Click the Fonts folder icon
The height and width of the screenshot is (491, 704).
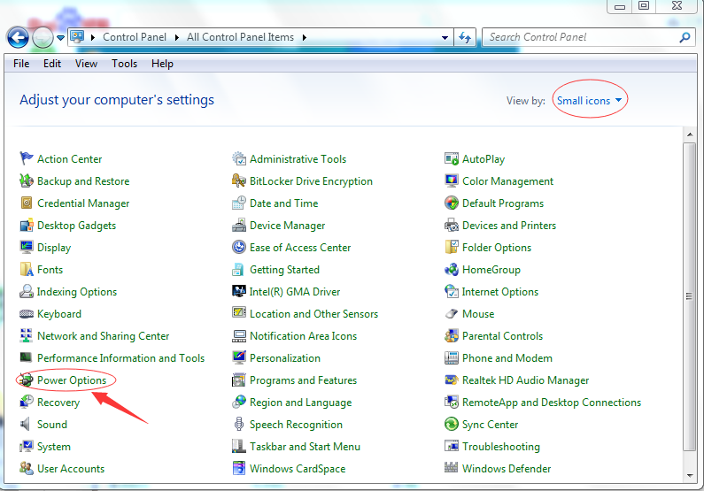pyautogui.click(x=27, y=269)
